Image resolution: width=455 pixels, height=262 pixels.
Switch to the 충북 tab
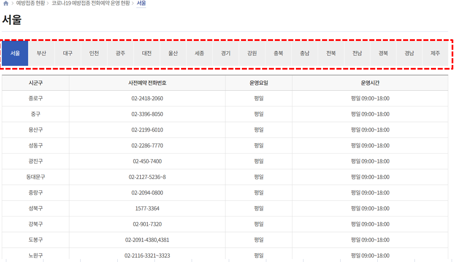278,54
